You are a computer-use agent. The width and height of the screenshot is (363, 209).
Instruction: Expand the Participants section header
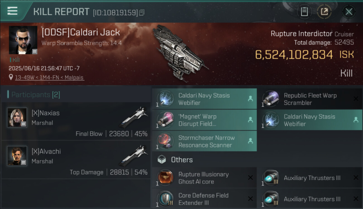click(x=34, y=95)
